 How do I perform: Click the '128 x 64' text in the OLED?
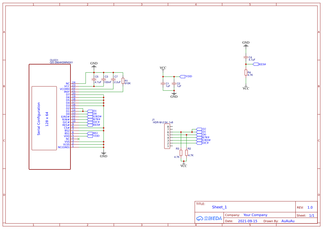pyautogui.click(x=47, y=119)
